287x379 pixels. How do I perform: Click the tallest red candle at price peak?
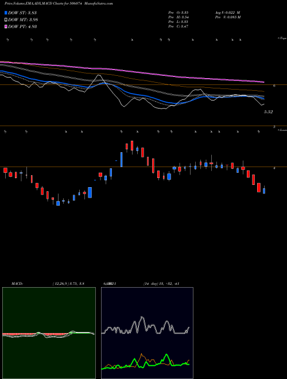coord(132,145)
